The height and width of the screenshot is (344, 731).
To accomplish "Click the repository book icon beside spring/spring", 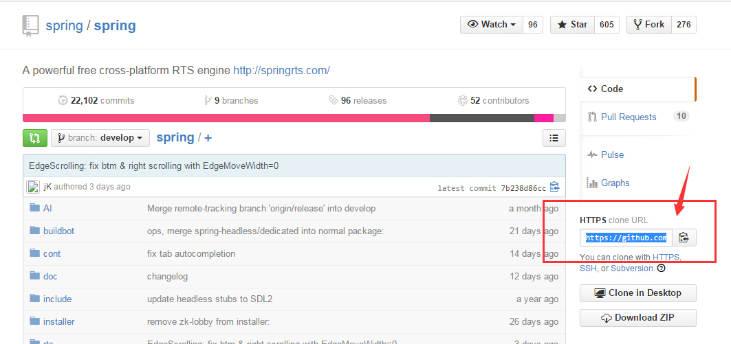I will pos(30,25).
